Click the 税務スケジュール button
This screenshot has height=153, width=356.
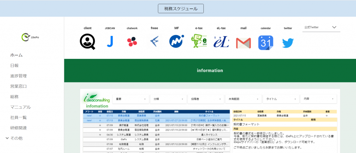[180, 9]
